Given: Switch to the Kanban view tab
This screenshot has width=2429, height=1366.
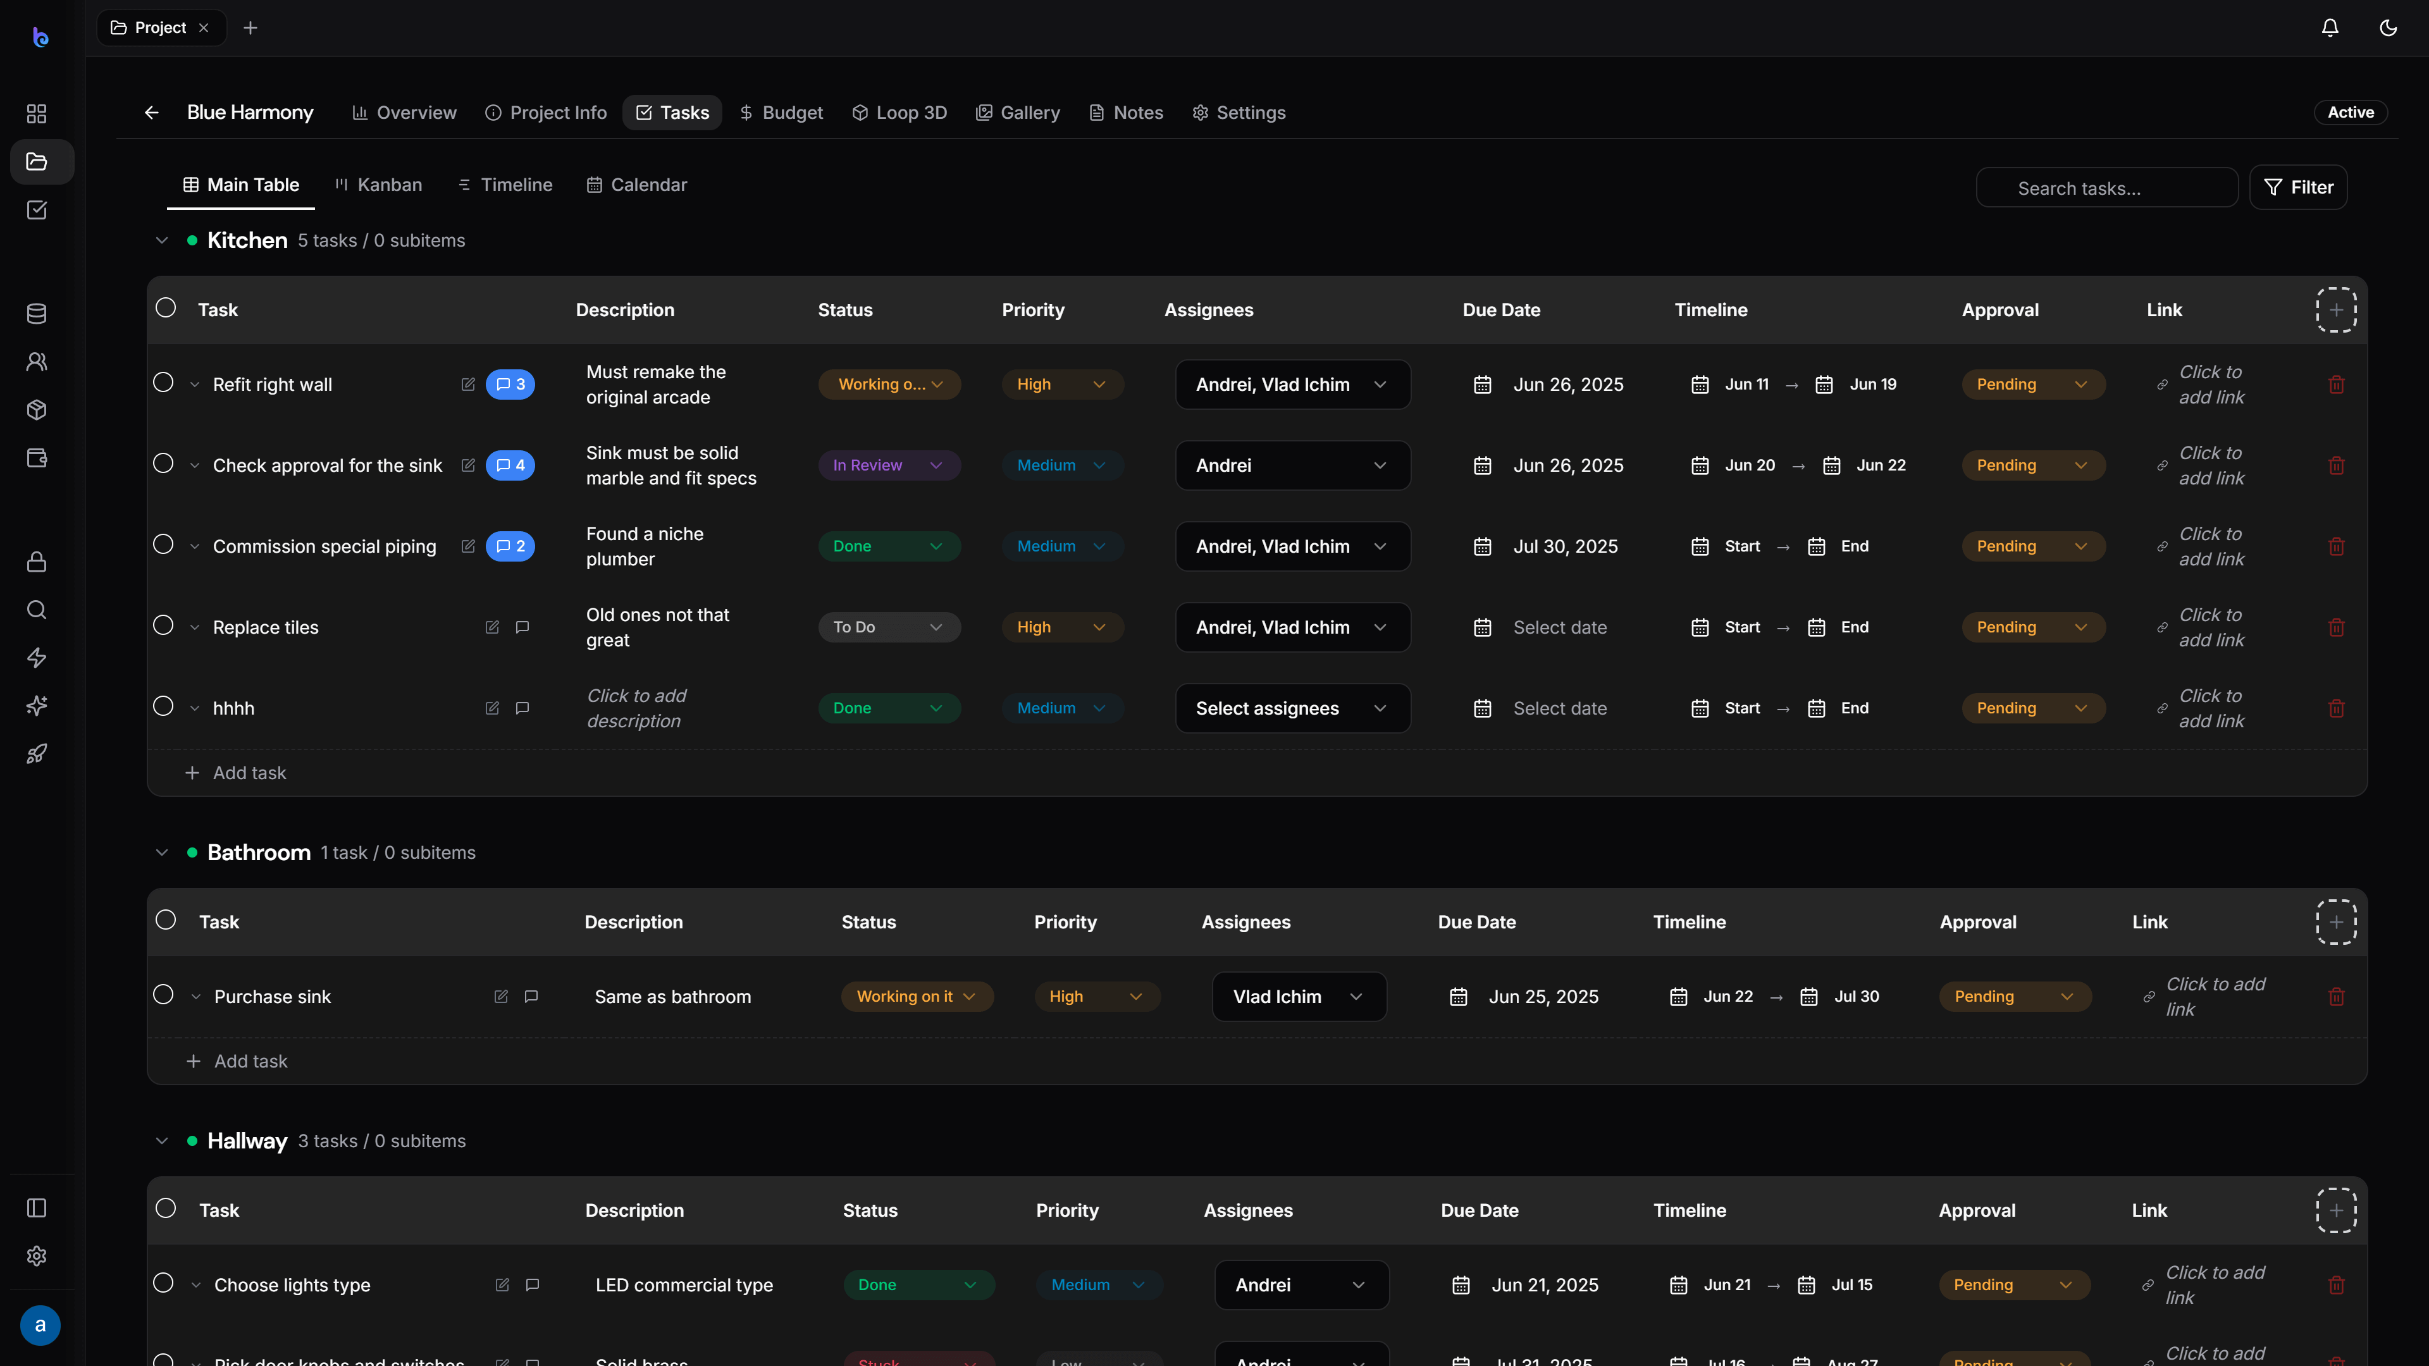Looking at the screenshot, I should coord(379,185).
